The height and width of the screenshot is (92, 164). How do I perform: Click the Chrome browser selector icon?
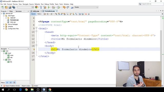pyautogui.click(x=36, y=7)
